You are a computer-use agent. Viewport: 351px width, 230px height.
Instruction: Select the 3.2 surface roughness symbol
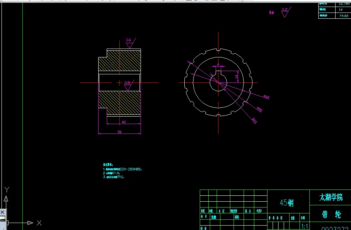pos(286,12)
